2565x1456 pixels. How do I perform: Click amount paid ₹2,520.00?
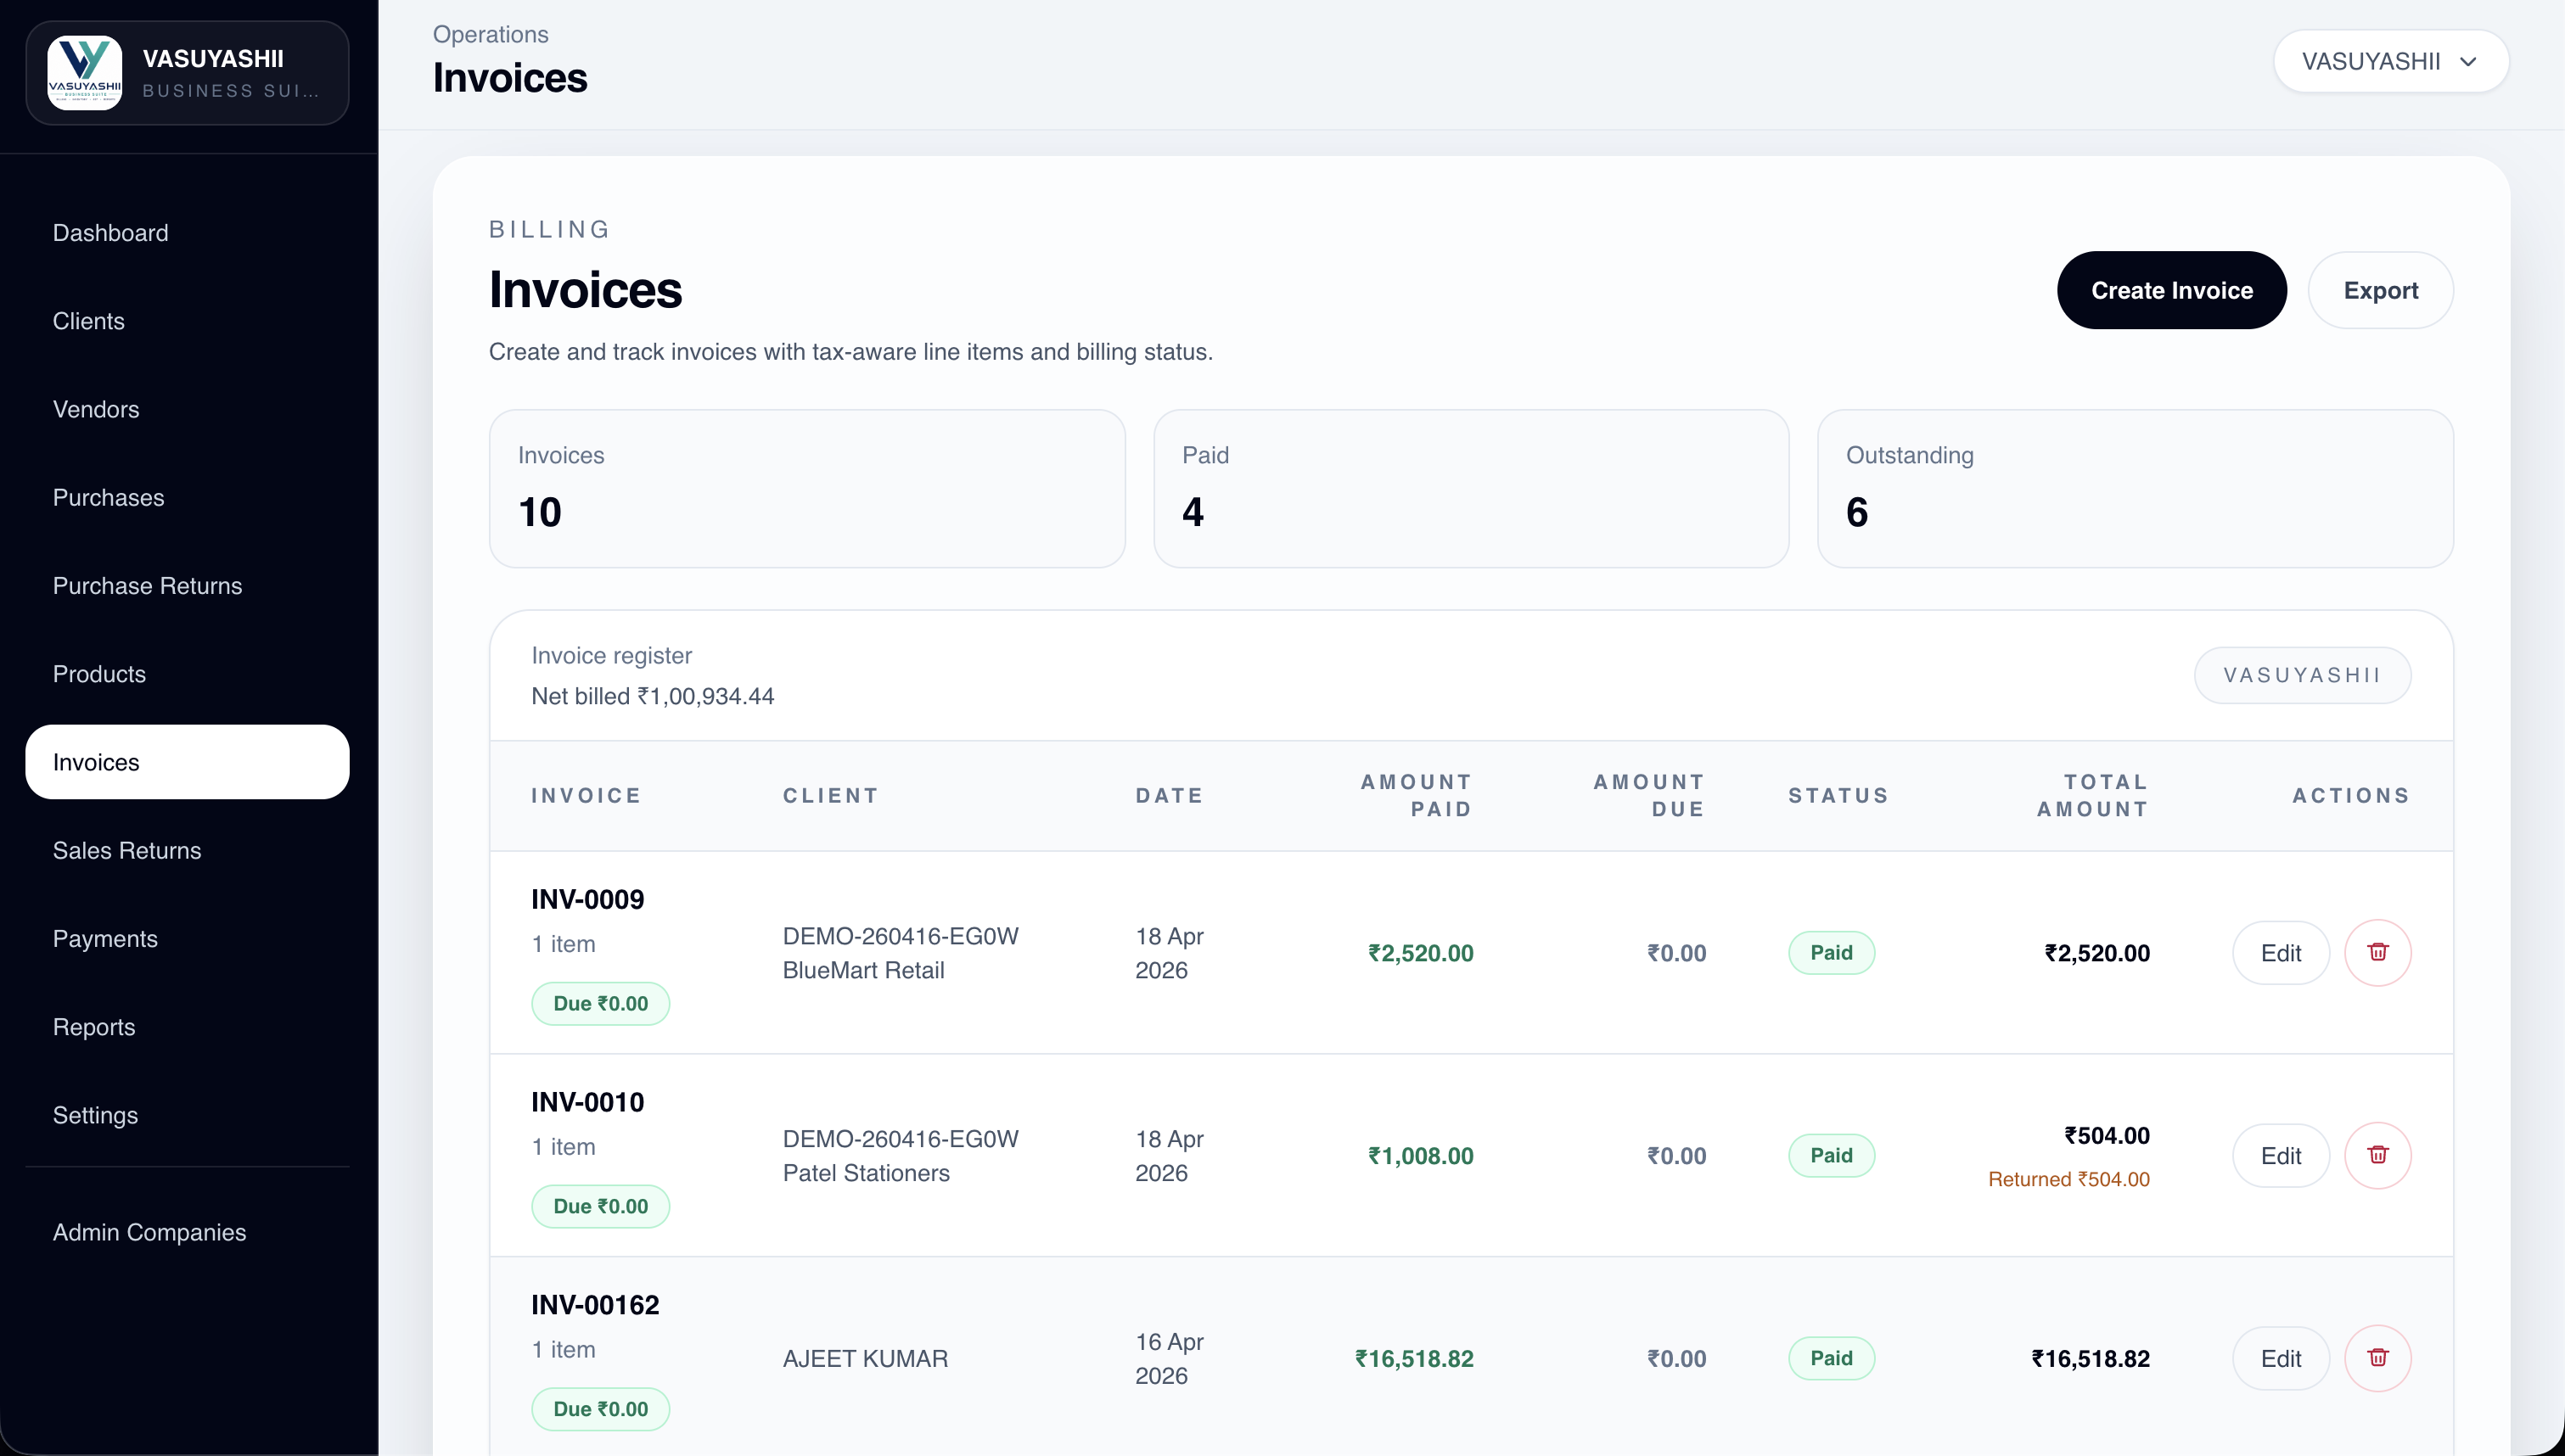point(1420,953)
